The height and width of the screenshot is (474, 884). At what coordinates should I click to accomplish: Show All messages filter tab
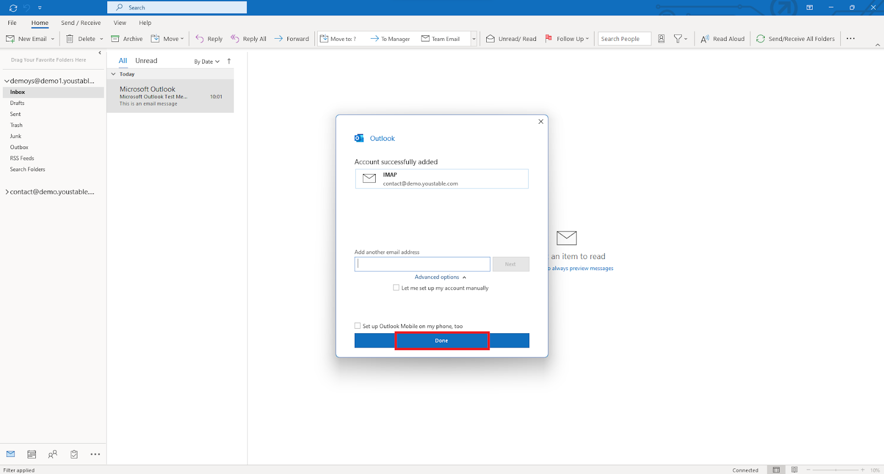point(123,61)
